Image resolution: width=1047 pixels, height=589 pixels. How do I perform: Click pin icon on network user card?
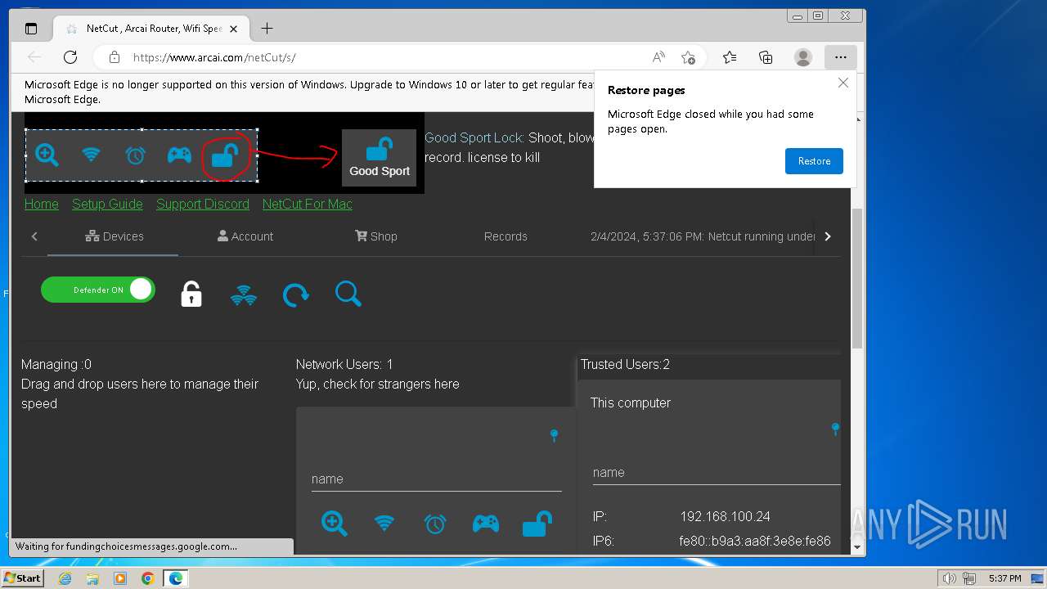pyautogui.click(x=554, y=435)
